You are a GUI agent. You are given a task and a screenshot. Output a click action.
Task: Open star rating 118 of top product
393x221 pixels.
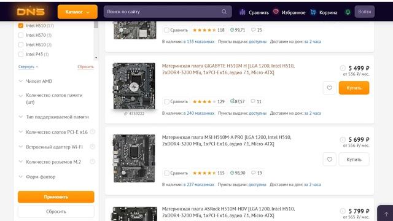[x=208, y=30]
